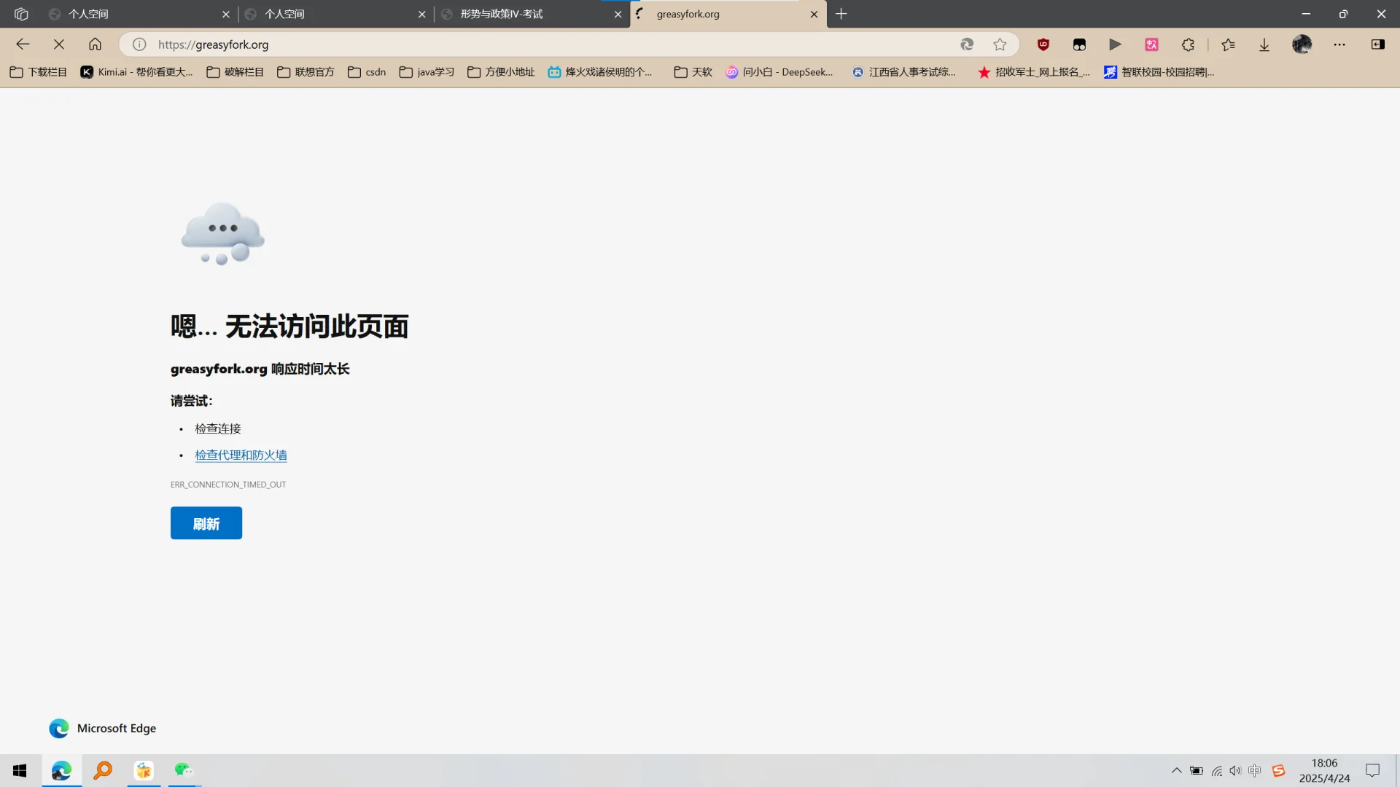1400x787 pixels.
Task: Open the Edge profile avatar
Action: (x=1302, y=44)
